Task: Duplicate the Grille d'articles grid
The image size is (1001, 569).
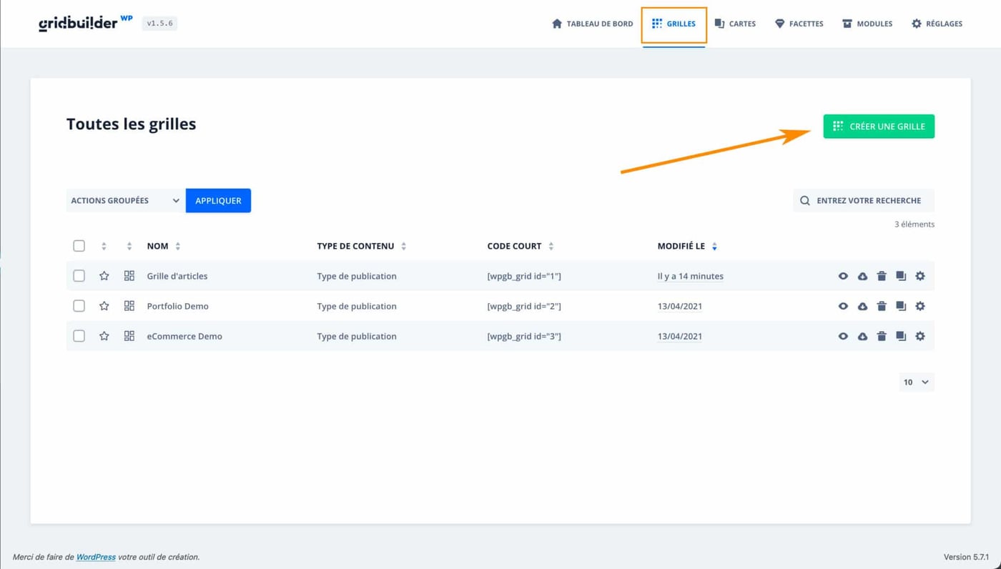Action: (901, 276)
